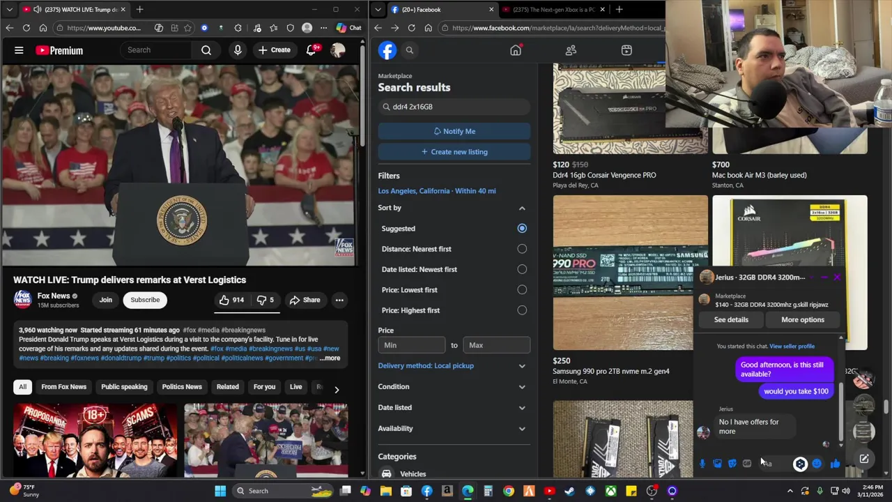Select Public speaking chip

point(124,387)
